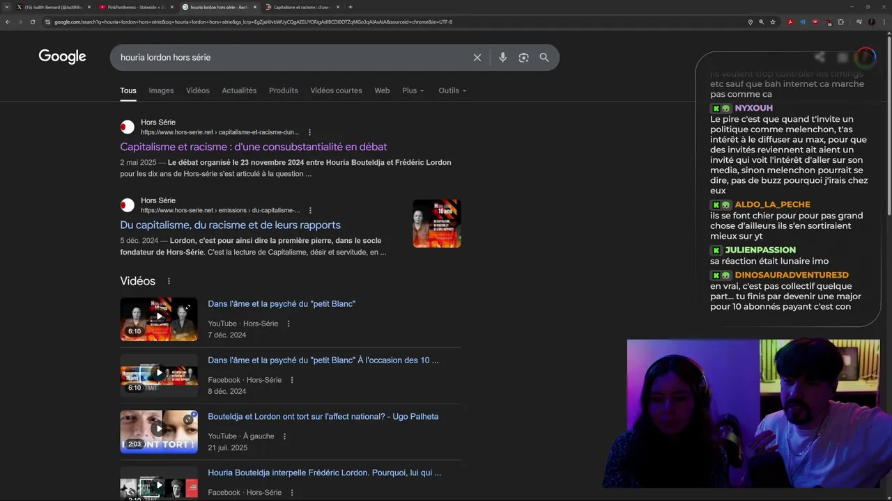Click JULIENPASSION username in chat
The image size is (892, 501).
click(760, 250)
